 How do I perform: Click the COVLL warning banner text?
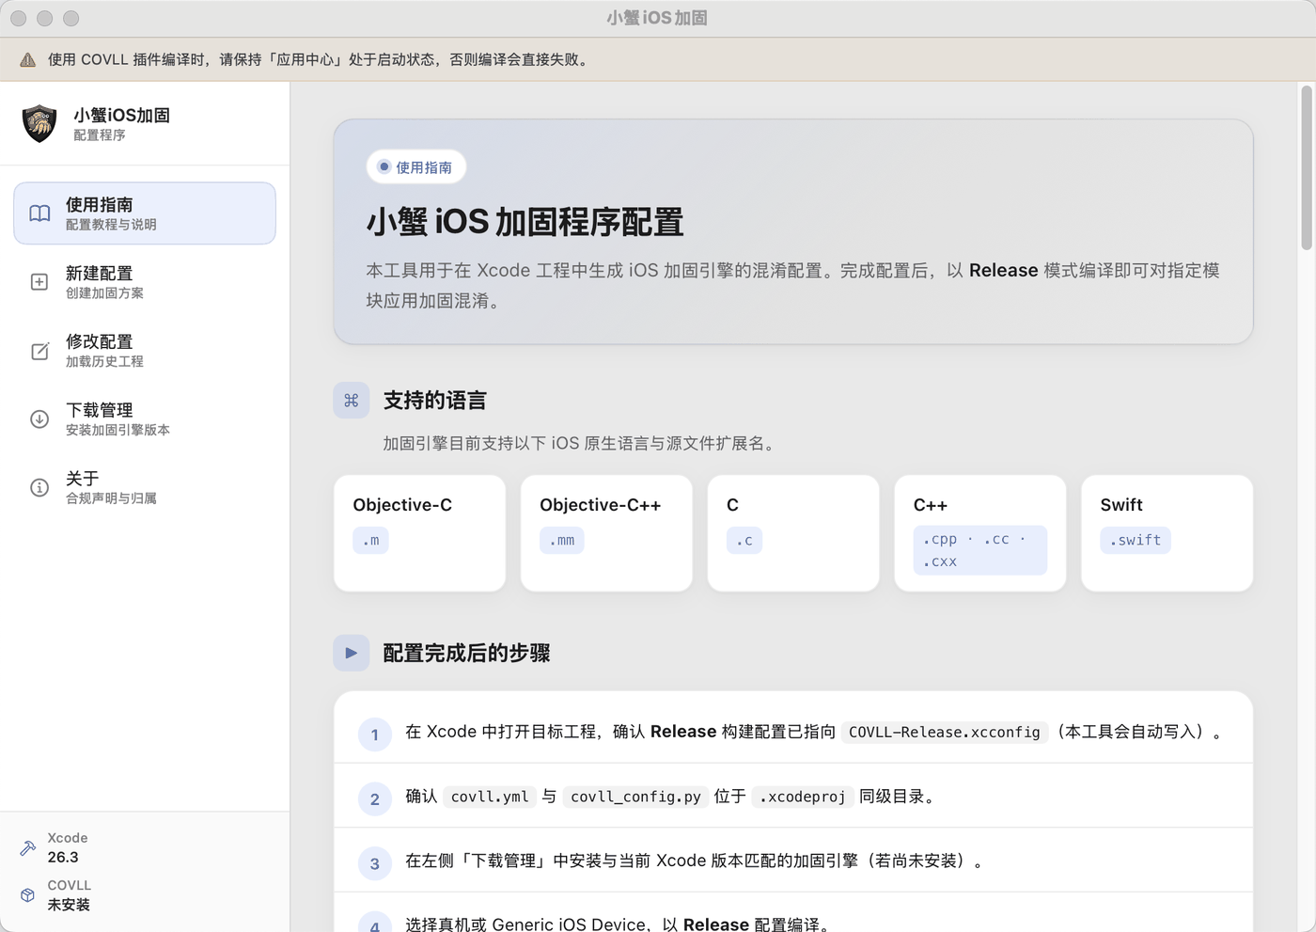321,59
